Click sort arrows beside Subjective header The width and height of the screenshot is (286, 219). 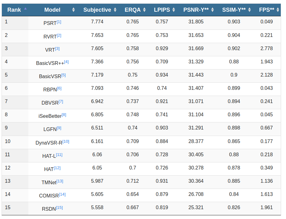coord(115,10)
